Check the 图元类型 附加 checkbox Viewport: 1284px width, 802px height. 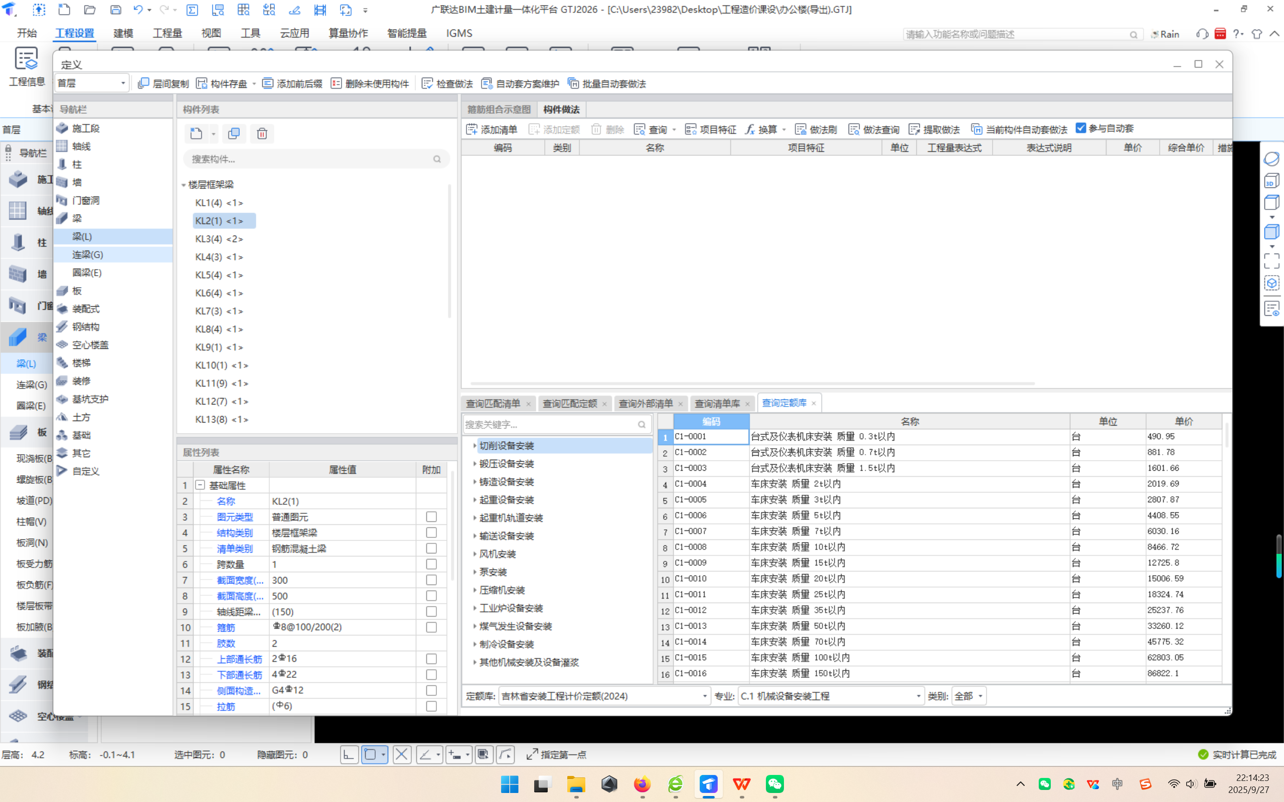[431, 517]
